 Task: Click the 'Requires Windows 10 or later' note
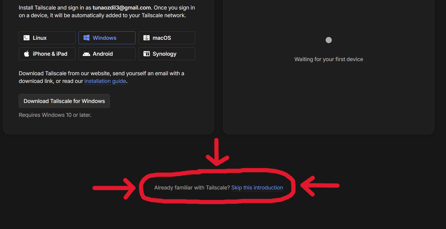pyautogui.click(x=55, y=115)
